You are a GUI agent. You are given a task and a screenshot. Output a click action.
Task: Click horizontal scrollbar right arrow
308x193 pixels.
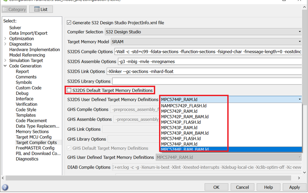(299, 178)
